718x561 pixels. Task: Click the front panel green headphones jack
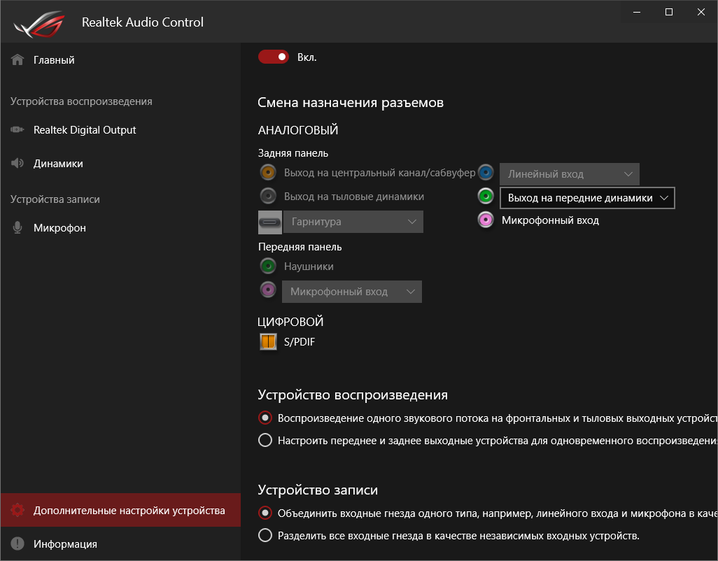pyautogui.click(x=267, y=267)
